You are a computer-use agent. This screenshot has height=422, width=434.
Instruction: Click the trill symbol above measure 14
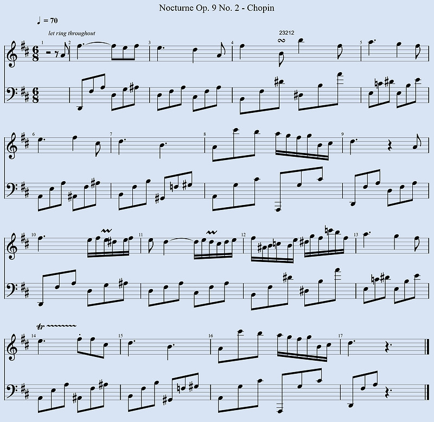pyautogui.click(x=56, y=327)
